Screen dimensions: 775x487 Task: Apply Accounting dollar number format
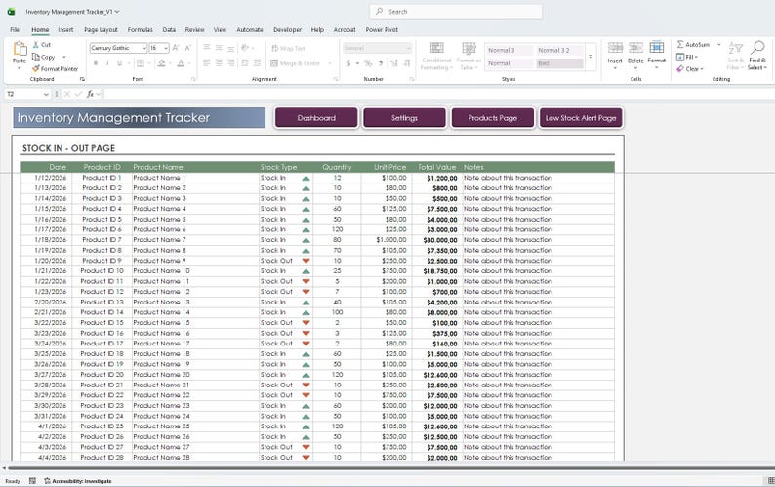pyautogui.click(x=348, y=63)
